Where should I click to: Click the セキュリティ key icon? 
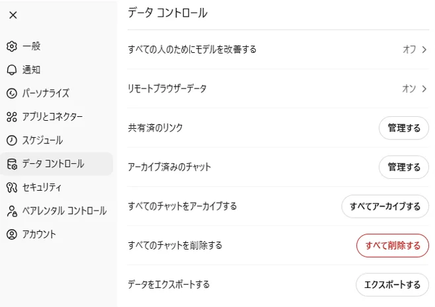[x=11, y=187]
